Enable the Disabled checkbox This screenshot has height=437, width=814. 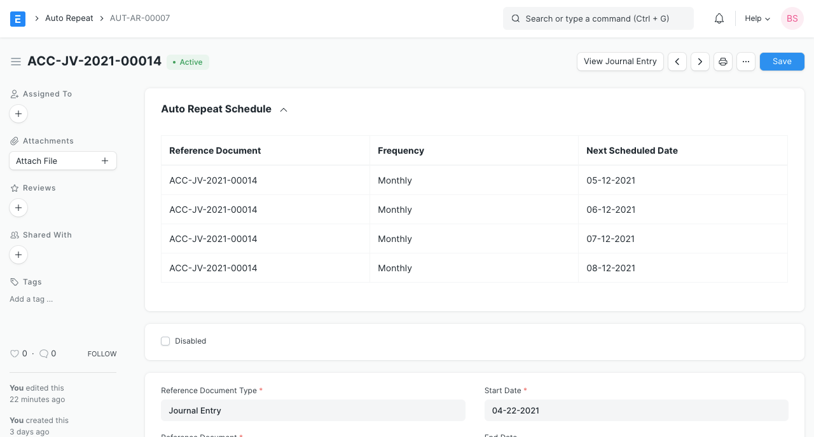click(165, 341)
